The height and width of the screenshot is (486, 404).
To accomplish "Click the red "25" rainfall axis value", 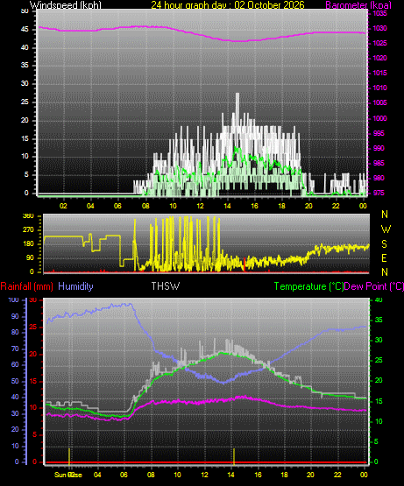I will pyautogui.click(x=33, y=327).
